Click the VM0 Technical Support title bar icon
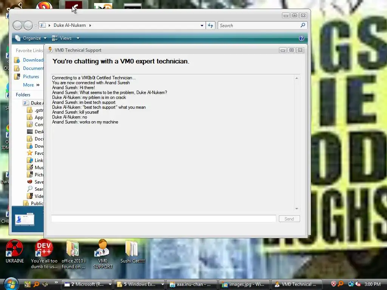Image resolution: width=387 pixels, height=290 pixels. [50, 50]
